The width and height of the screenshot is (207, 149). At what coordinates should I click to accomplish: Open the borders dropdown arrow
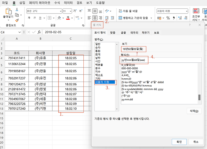pos(54,18)
